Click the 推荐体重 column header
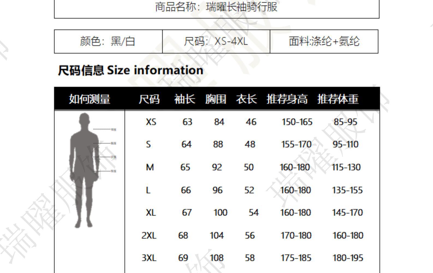 [338, 99]
